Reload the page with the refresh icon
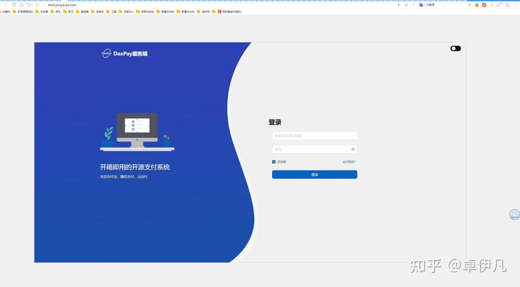 14,5
